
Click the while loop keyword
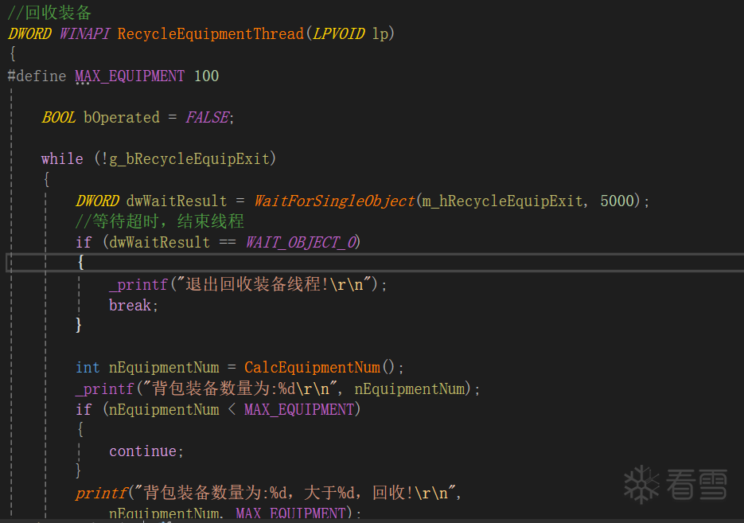pyautogui.click(x=61, y=158)
